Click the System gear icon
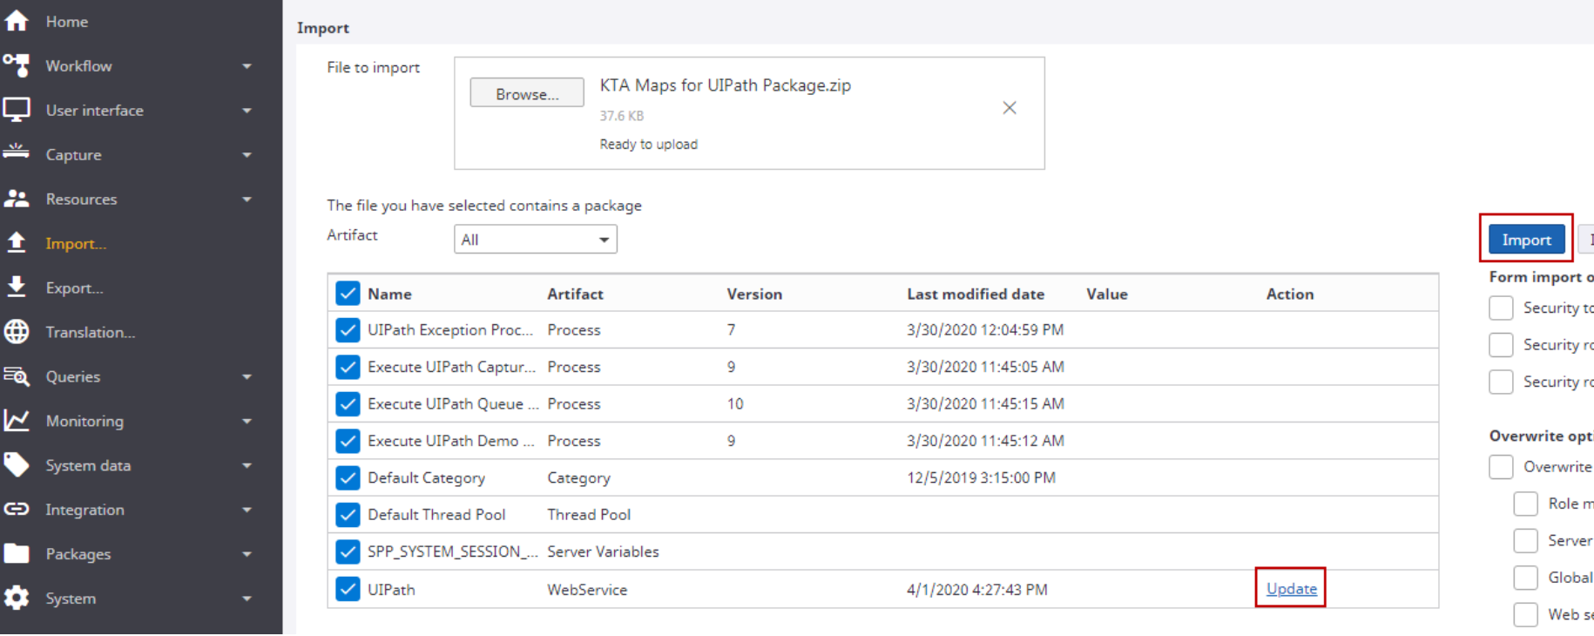The height and width of the screenshot is (636, 1594). [x=17, y=599]
